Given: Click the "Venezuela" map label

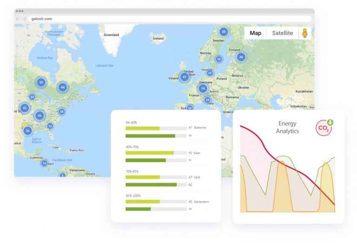Looking at the screenshot, I should coord(77,170).
